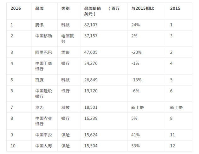The height and width of the screenshot is (154, 199).
Task: Click the value 15,504
Action: pyautogui.click(x=91, y=146)
